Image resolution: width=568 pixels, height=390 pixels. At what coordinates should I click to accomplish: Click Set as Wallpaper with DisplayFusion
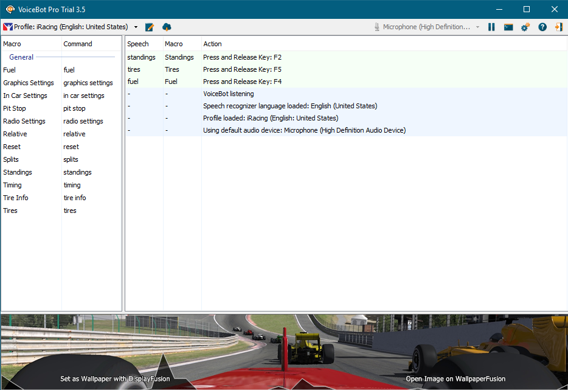point(115,378)
